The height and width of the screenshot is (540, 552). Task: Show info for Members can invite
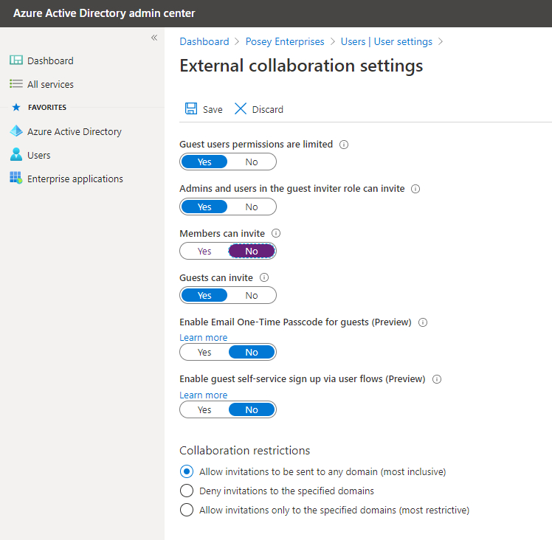tap(276, 233)
